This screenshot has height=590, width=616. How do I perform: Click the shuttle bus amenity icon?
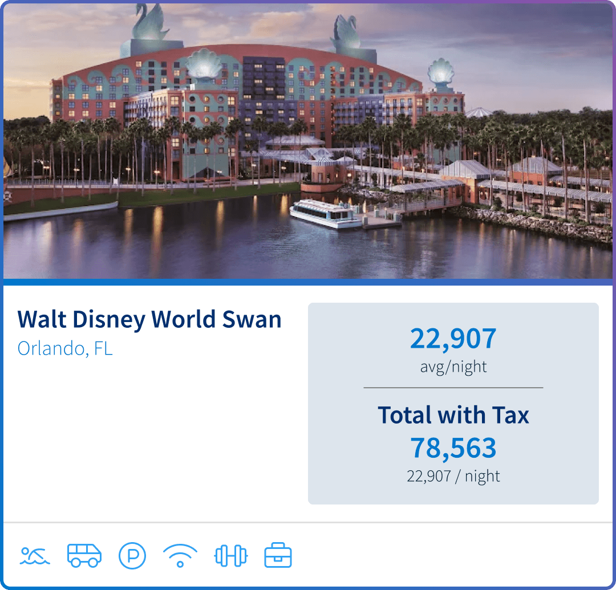[83, 554]
